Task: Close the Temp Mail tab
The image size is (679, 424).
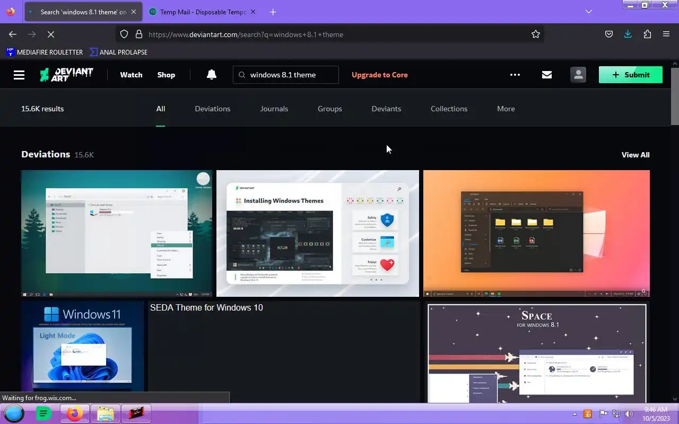Action: point(254,12)
